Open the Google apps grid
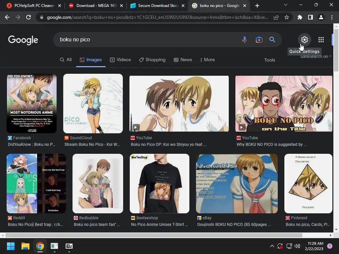Screen dimensions: 339x254 pos(321,40)
